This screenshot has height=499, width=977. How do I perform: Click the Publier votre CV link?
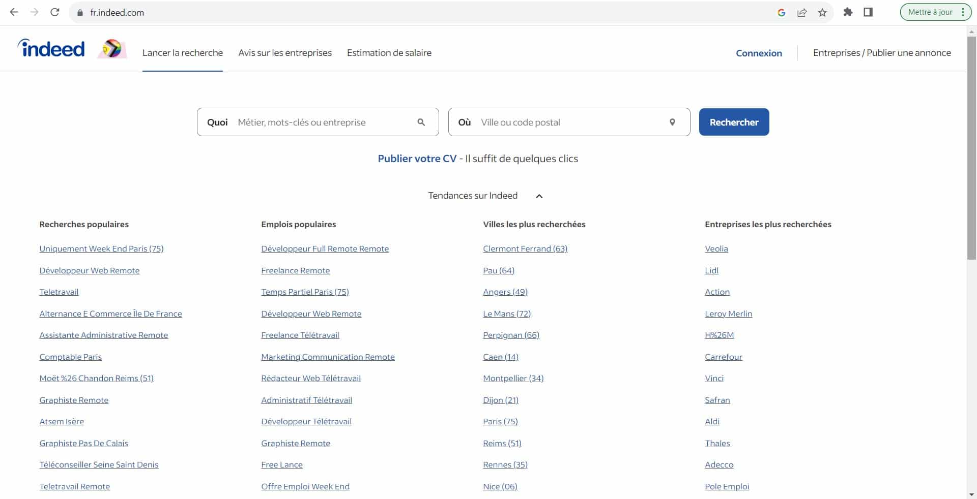(x=417, y=159)
